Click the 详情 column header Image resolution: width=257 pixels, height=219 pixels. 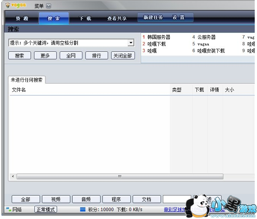pyautogui.click(x=216, y=90)
